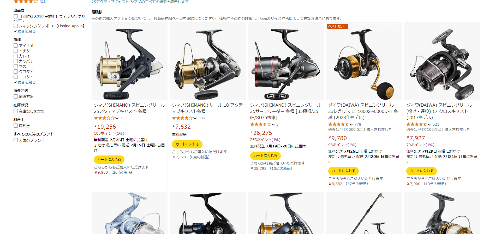The width and height of the screenshot is (489, 234).
Task: Open star rating of 25アクティブキャスト reel
Action: coord(104,118)
